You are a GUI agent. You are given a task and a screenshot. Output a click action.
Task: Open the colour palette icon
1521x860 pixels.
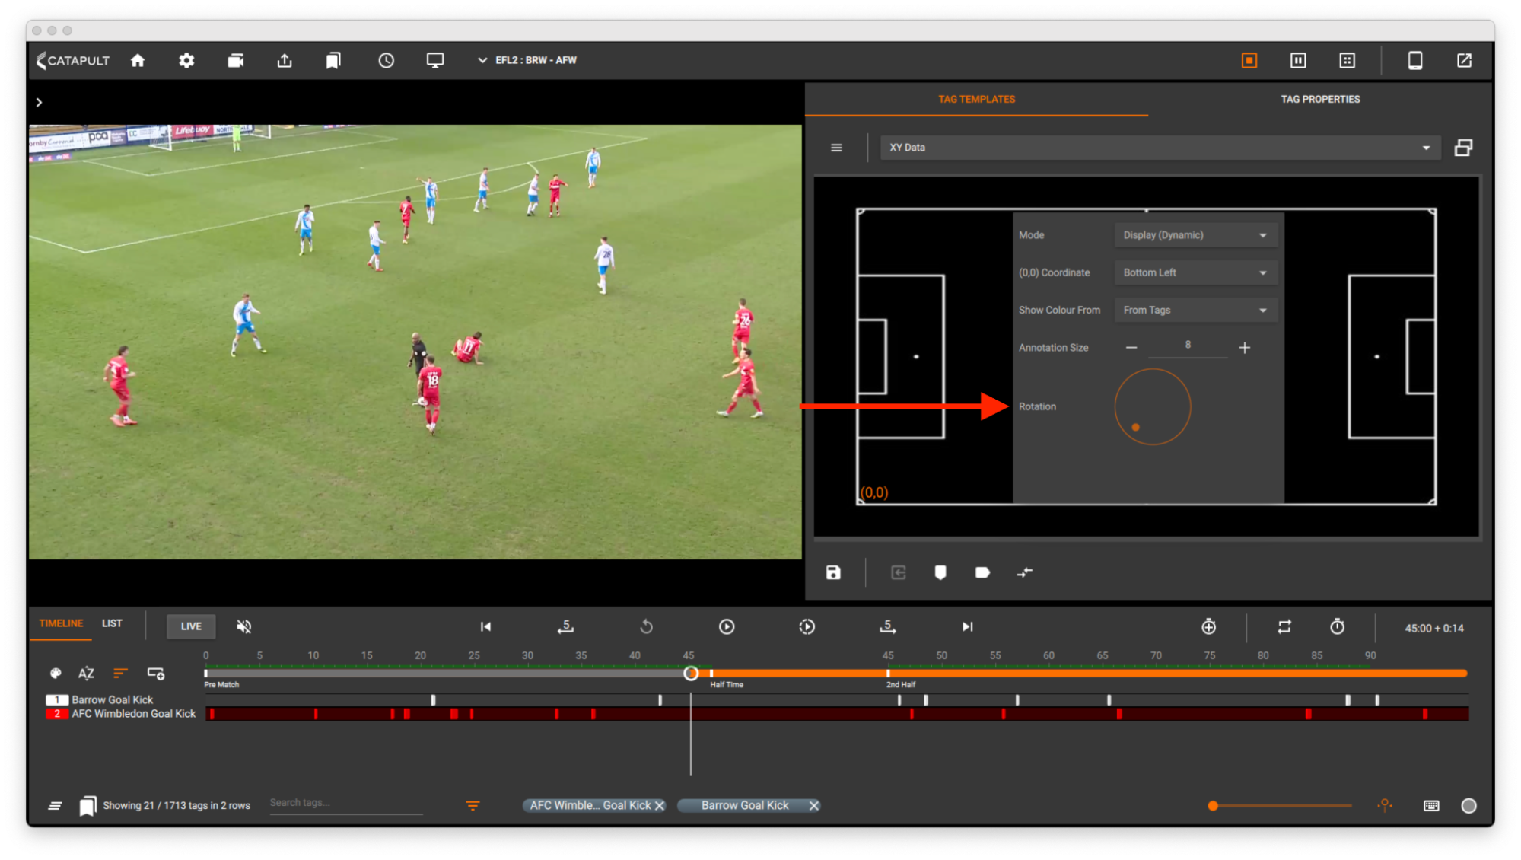56,674
